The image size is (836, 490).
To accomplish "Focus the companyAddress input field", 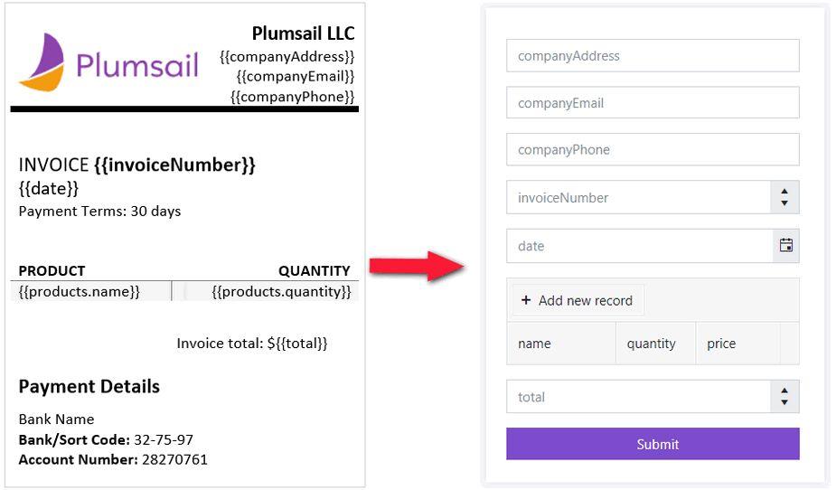I will pyautogui.click(x=653, y=55).
